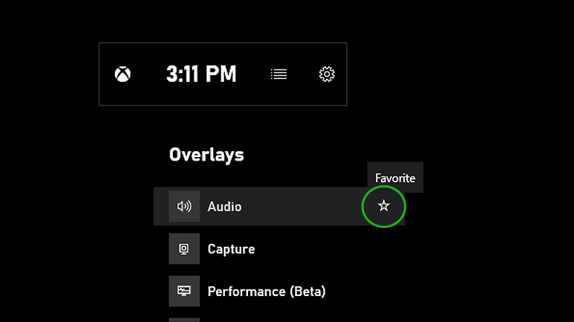Open the Performance (Beta) overlay label
The height and width of the screenshot is (322, 574).
[x=267, y=292]
